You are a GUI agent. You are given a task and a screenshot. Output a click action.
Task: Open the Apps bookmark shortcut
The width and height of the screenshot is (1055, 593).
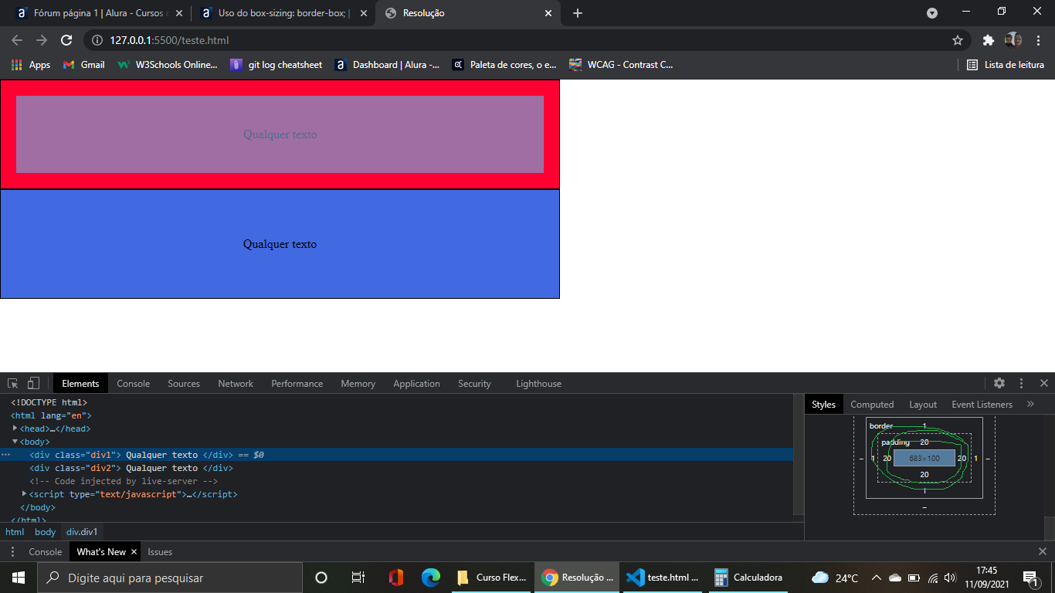31,65
